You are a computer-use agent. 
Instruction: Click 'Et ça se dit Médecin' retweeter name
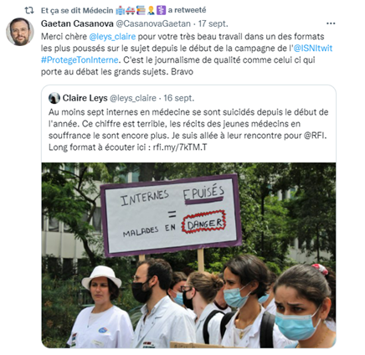(77, 11)
